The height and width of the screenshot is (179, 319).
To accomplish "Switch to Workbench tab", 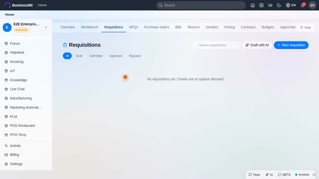I will click(90, 27).
